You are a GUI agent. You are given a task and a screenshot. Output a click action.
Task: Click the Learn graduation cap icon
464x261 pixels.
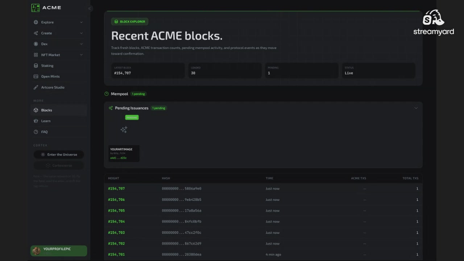[36, 121]
